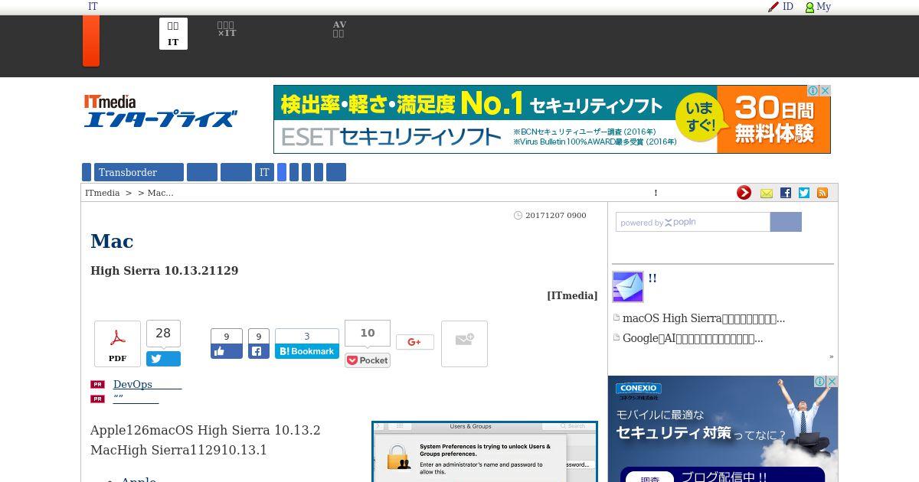Open Google AI related article link

pyautogui.click(x=693, y=338)
